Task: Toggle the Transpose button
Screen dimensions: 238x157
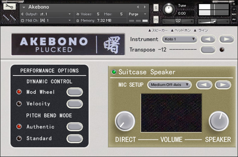Action: pos(208,50)
